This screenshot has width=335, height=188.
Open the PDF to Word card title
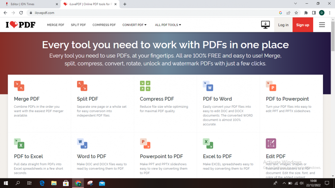[217, 99]
